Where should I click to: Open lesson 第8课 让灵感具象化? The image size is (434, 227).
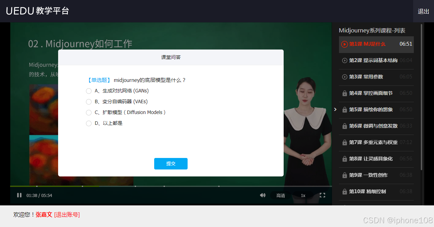pyautogui.click(x=376, y=159)
